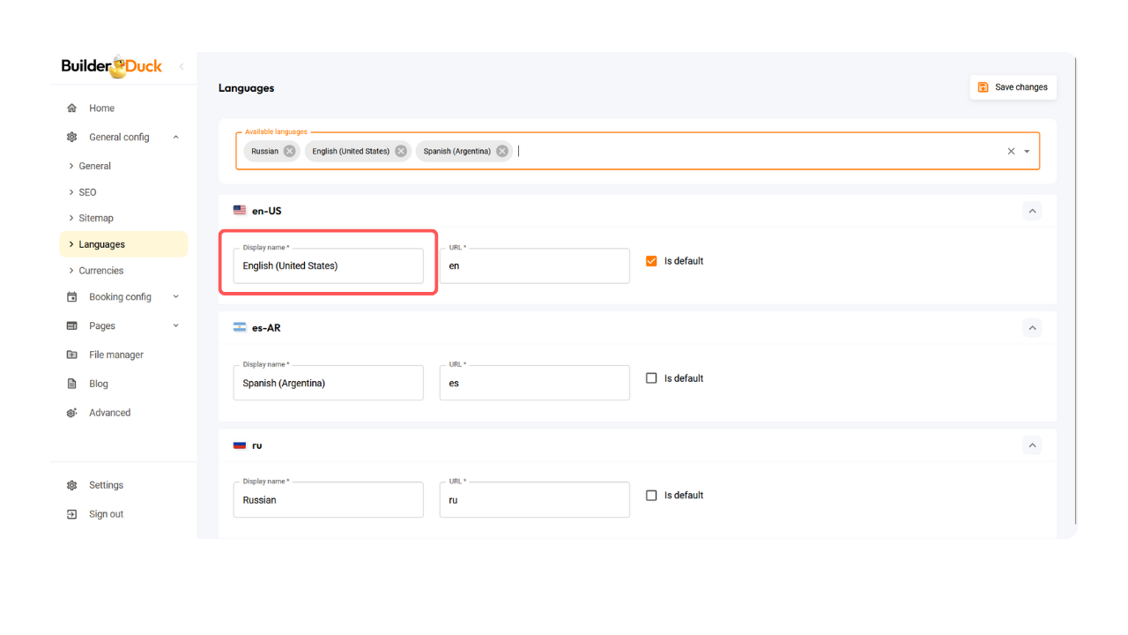This screenshot has height=635, width=1128.
Task: Collapse the ru language section
Action: click(1032, 445)
